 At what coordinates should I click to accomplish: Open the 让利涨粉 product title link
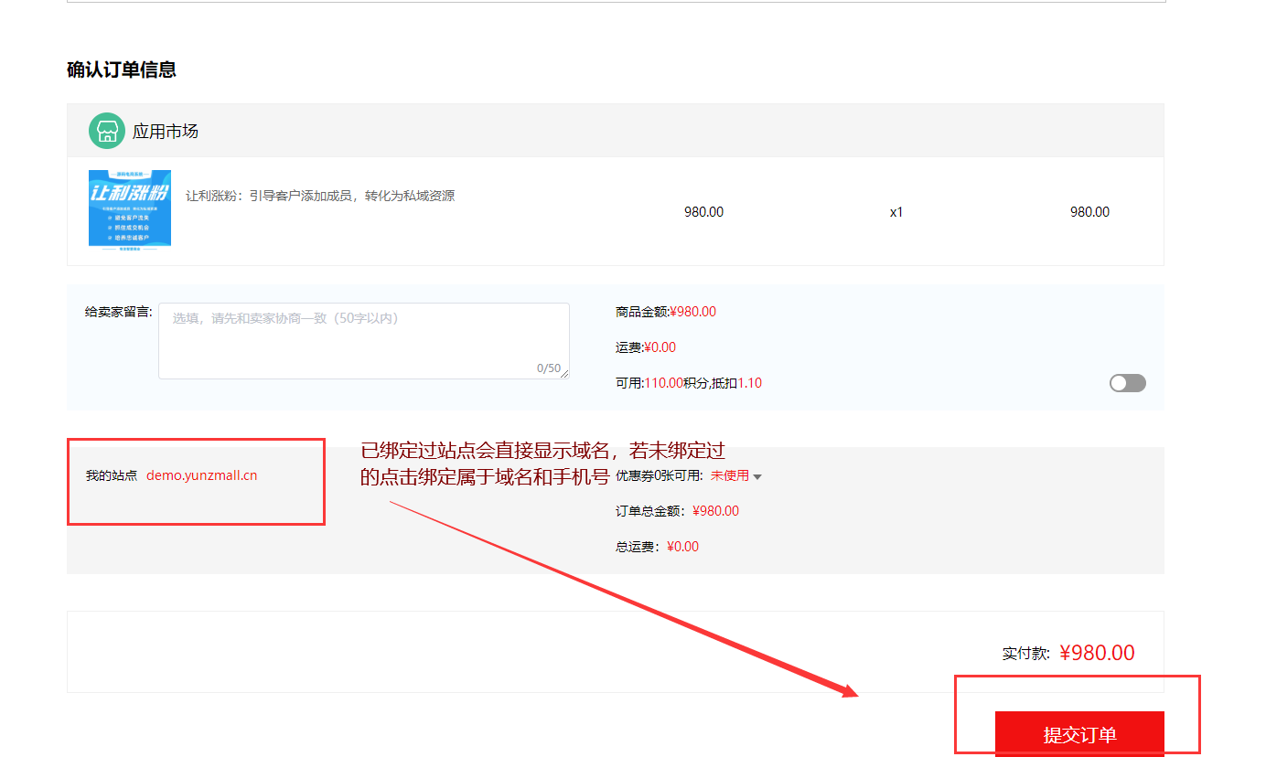click(x=320, y=196)
